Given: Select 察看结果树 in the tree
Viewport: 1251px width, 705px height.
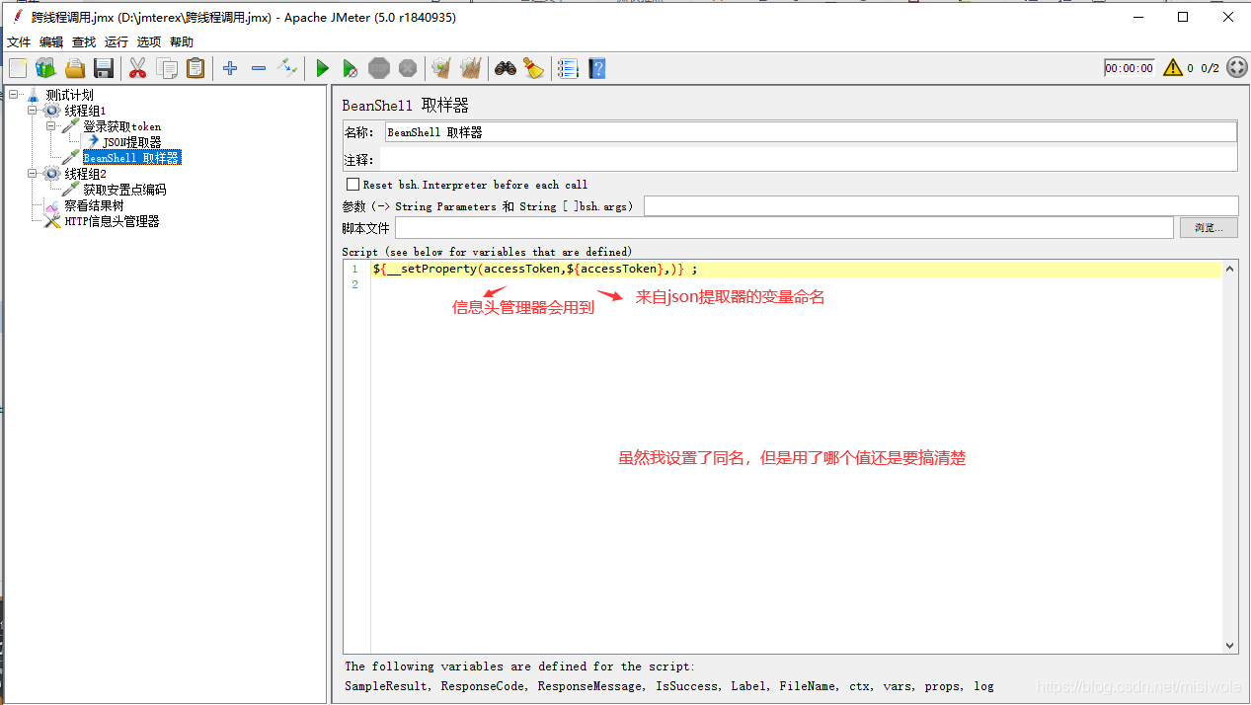Looking at the screenshot, I should (x=94, y=205).
